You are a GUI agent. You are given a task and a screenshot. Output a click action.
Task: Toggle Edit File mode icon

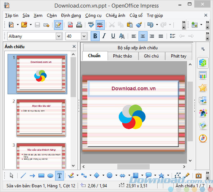tap(58, 25)
